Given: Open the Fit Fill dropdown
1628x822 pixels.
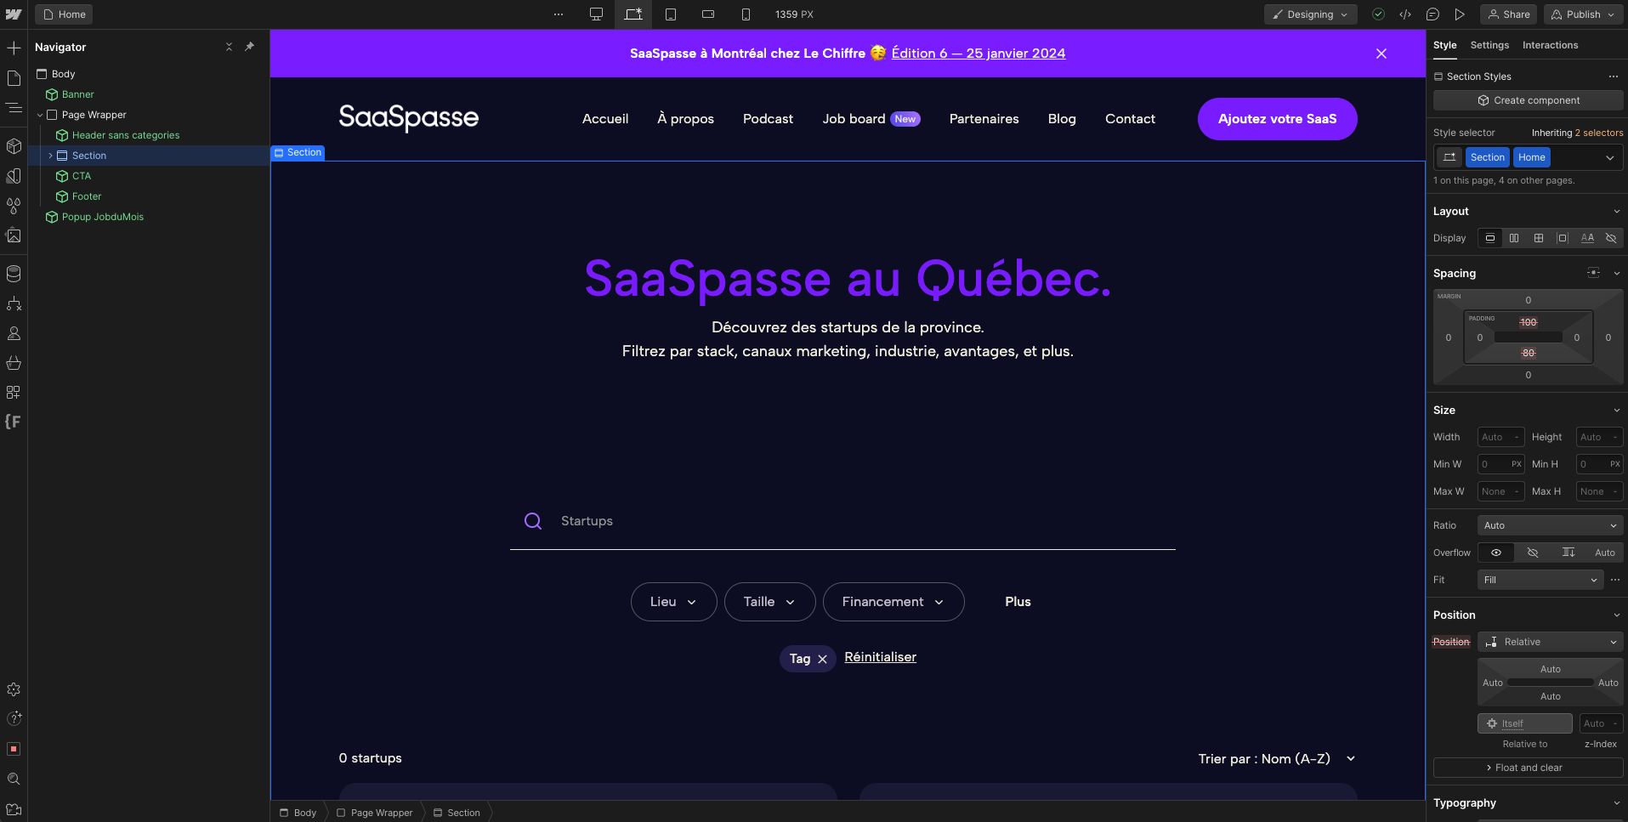Looking at the screenshot, I should 1540,580.
